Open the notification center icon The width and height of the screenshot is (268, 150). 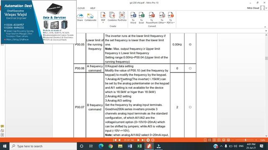click(261, 146)
